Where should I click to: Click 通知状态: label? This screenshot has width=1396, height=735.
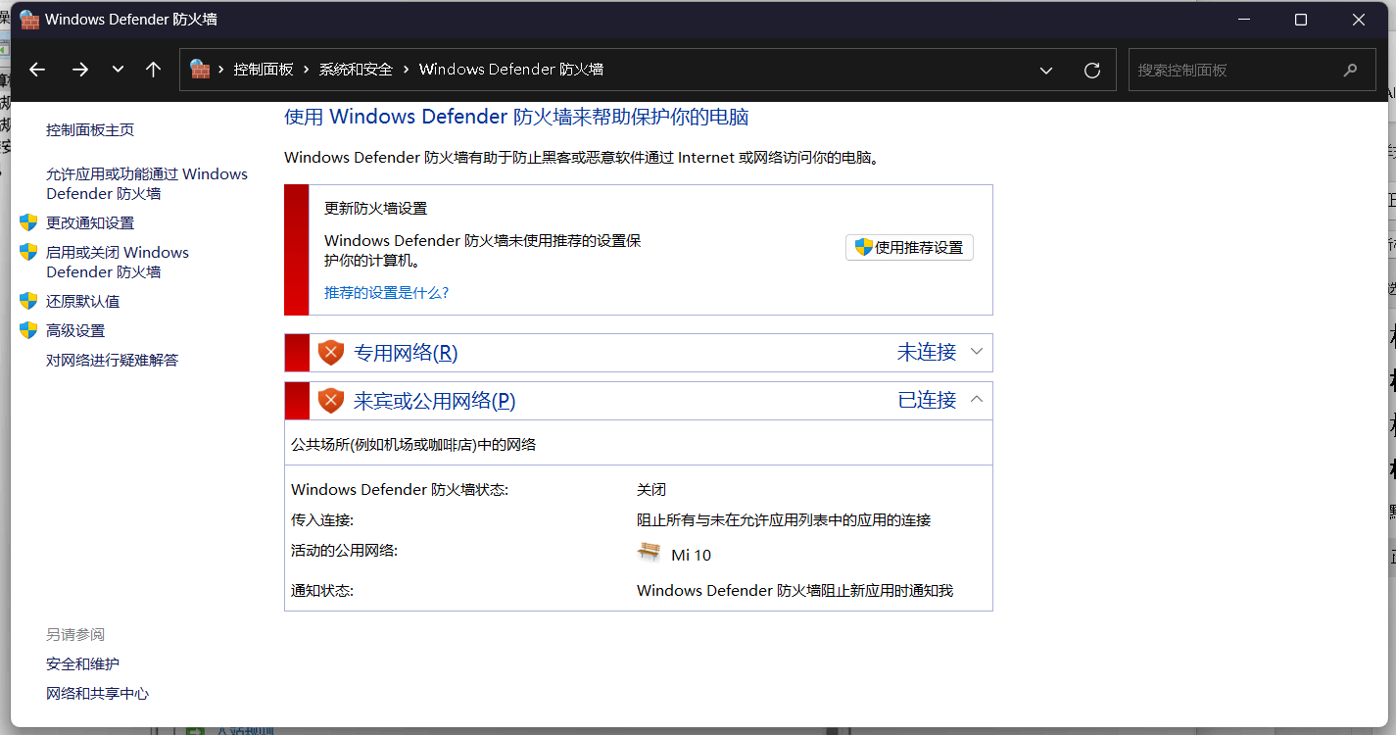pyautogui.click(x=322, y=591)
